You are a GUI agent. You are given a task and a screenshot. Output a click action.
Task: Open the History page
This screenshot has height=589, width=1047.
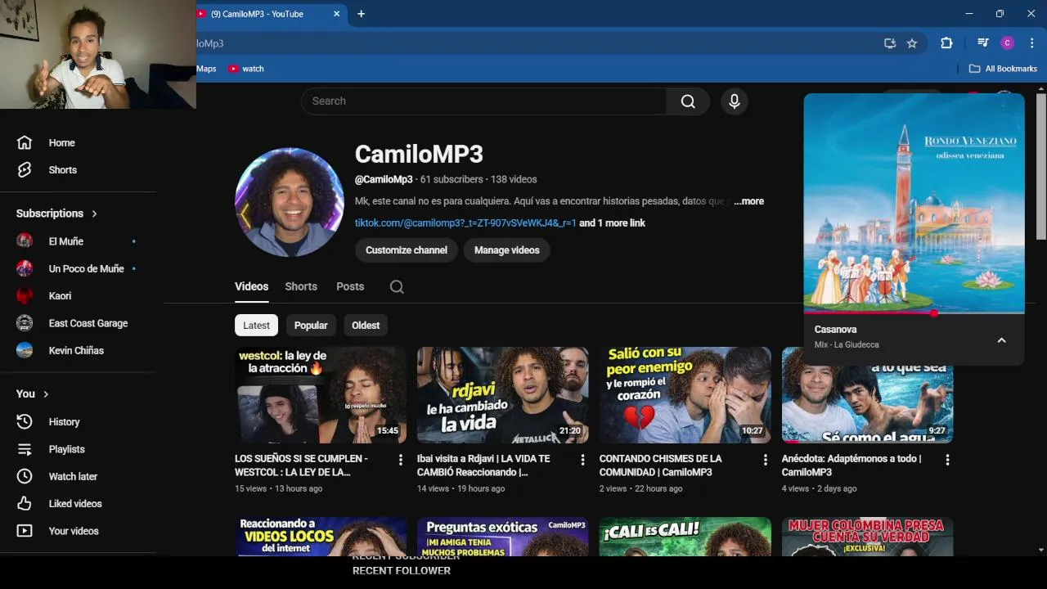[x=64, y=422]
